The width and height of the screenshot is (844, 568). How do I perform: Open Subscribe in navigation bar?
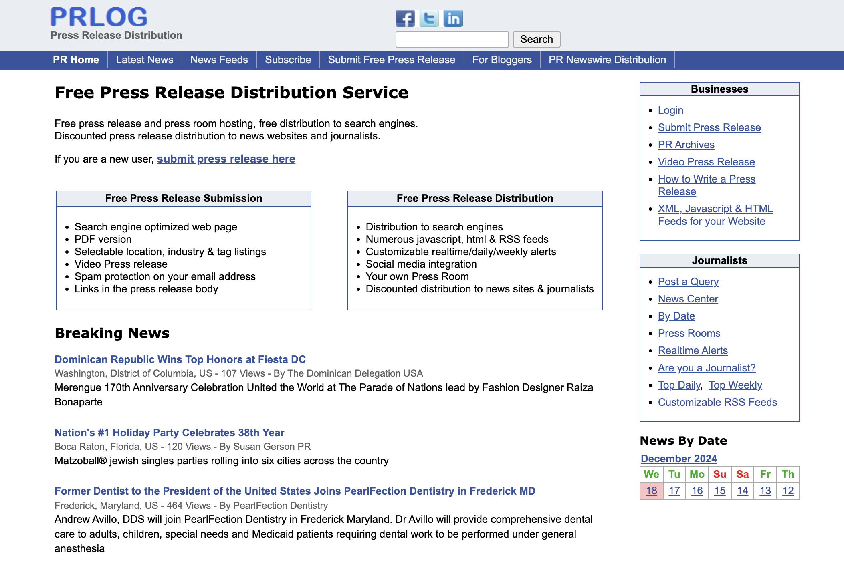point(288,60)
